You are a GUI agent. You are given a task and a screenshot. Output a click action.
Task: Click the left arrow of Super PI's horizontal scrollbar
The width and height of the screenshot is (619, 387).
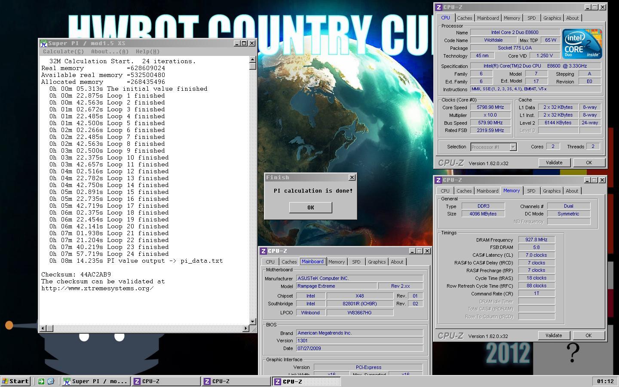(43, 328)
